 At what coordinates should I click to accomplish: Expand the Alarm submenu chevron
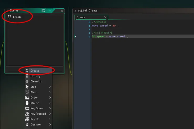click(50, 92)
